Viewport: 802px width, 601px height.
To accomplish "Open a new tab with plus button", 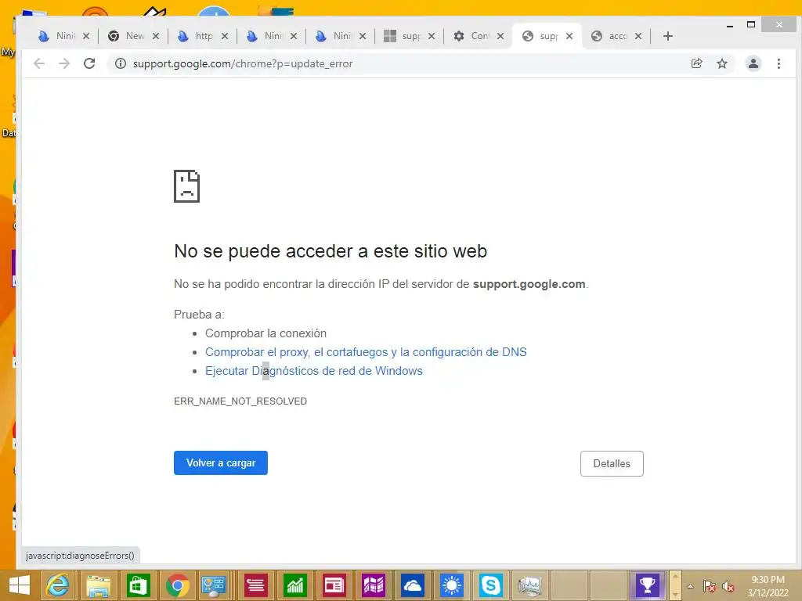I will pyautogui.click(x=667, y=36).
